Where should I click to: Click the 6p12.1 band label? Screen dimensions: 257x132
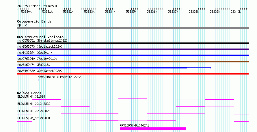tap(23, 25)
